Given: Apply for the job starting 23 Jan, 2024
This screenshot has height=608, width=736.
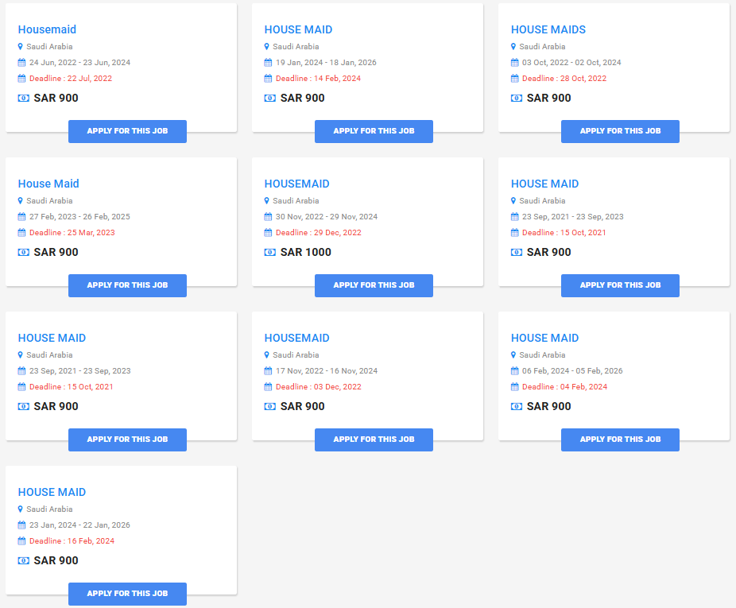Looking at the screenshot, I should [x=127, y=594].
